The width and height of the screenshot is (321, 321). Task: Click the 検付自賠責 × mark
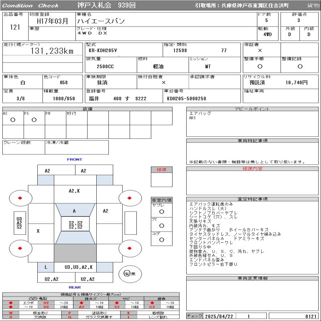(163, 83)
